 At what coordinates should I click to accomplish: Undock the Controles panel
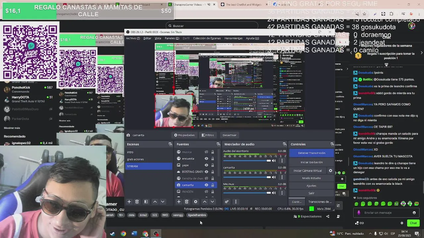pyautogui.click(x=332, y=144)
